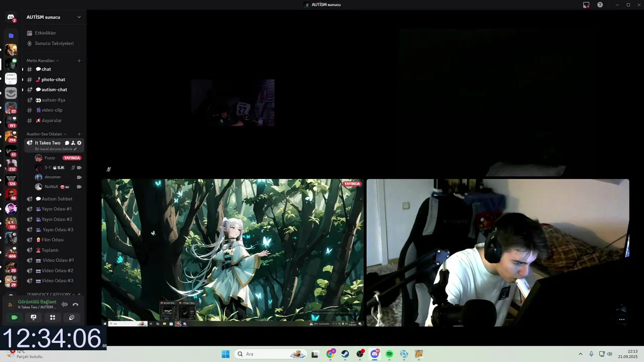
Task: Open more options on webcam tile
Action: pos(621,319)
